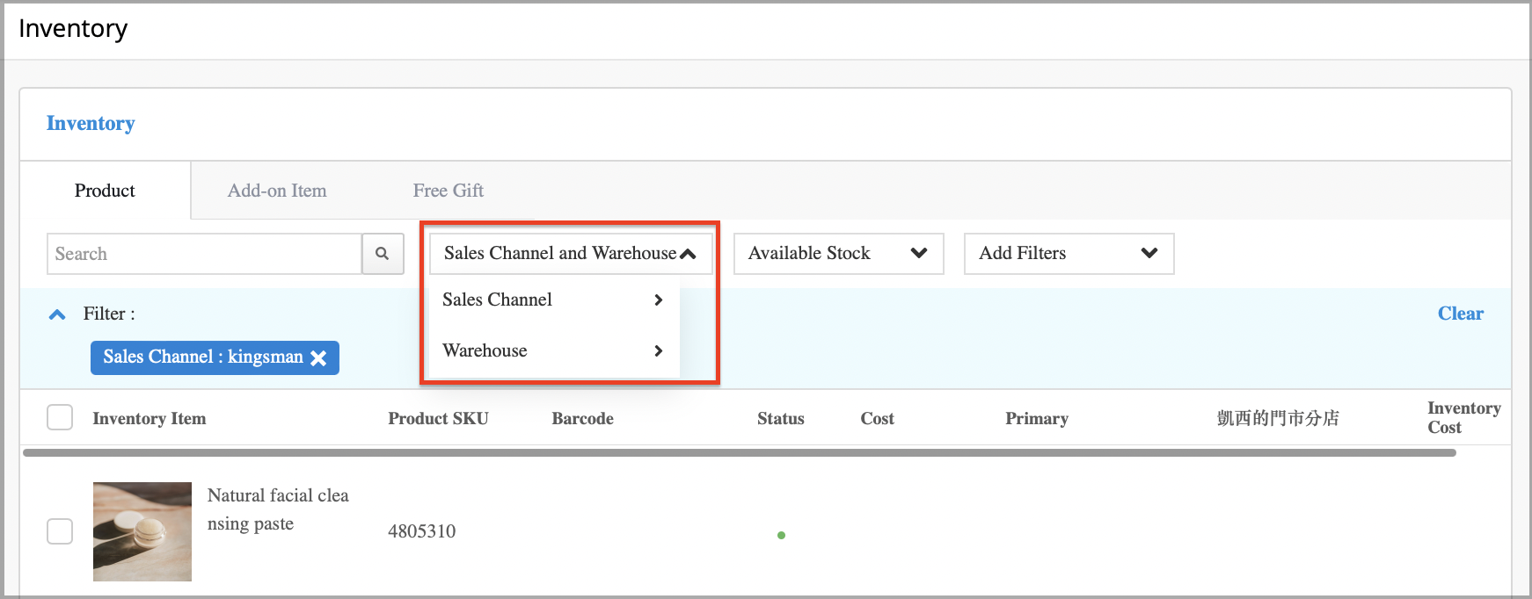Click the Inventory Cost column header

(x=1464, y=418)
